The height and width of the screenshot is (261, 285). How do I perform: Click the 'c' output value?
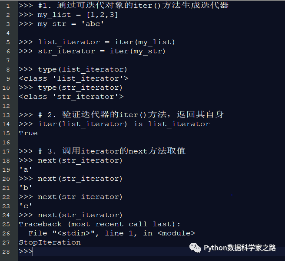pos(26,206)
